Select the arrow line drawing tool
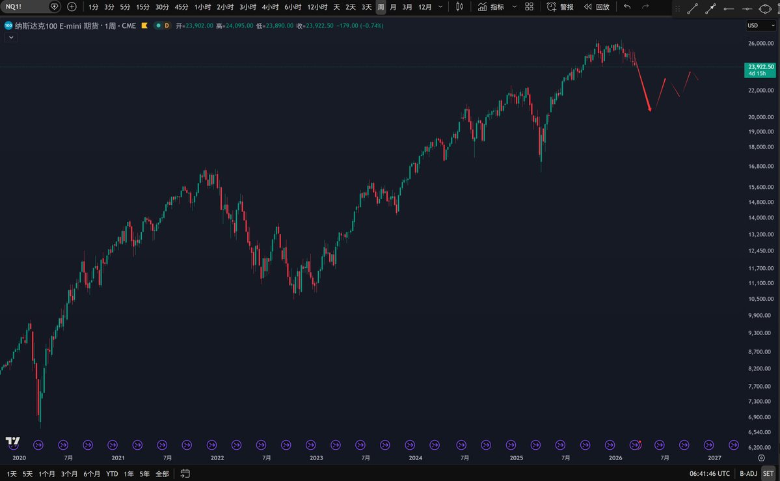This screenshot has width=780, height=481. (710, 9)
